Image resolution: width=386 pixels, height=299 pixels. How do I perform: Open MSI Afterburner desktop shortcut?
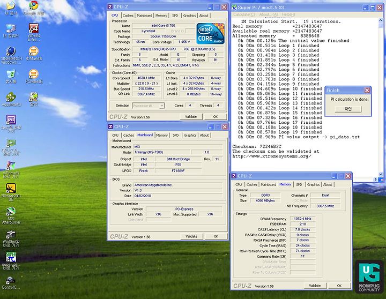click(x=11, y=215)
